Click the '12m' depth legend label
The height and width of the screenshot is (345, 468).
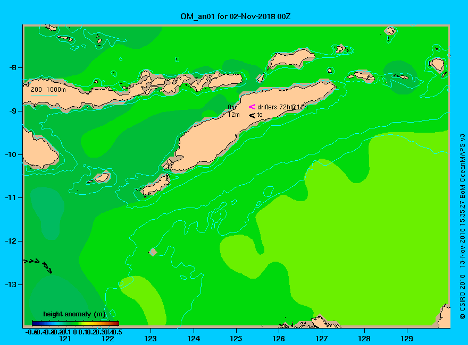(233, 115)
